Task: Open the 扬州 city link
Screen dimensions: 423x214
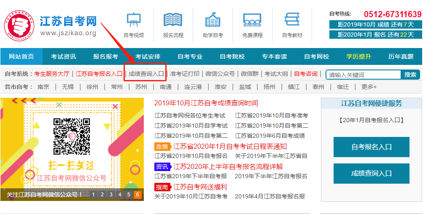Action: point(269,87)
